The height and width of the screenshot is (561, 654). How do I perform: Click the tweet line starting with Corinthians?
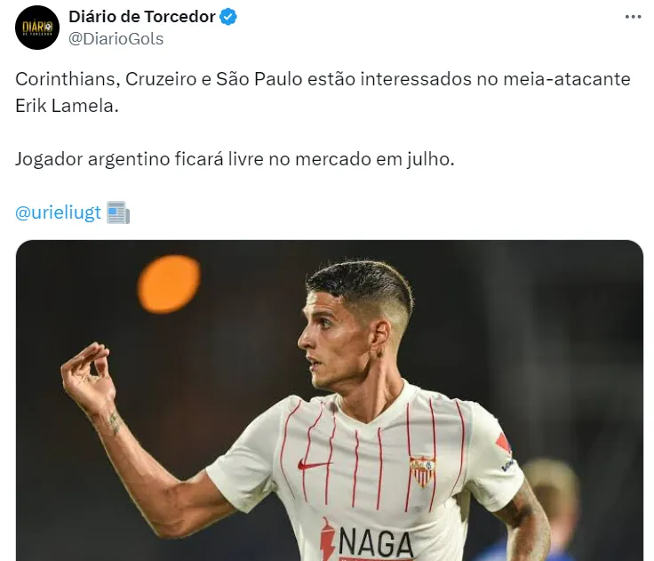323,79
